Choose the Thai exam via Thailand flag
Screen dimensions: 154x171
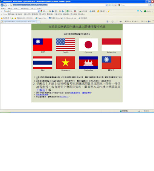(43, 63)
